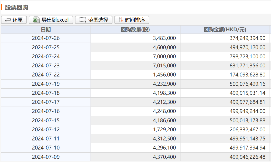Select the date cell 2024-07-11

pyautogui.click(x=46, y=139)
